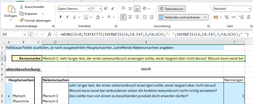Open Zwischenablage dialog launcher
The width and height of the screenshot is (253, 104).
tap(53, 26)
